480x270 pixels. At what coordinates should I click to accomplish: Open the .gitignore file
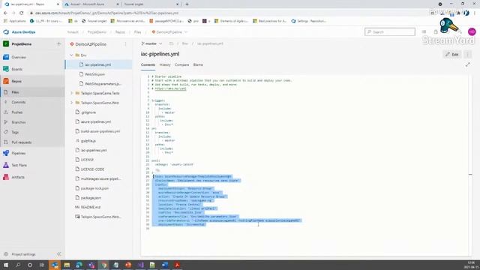tap(88, 112)
